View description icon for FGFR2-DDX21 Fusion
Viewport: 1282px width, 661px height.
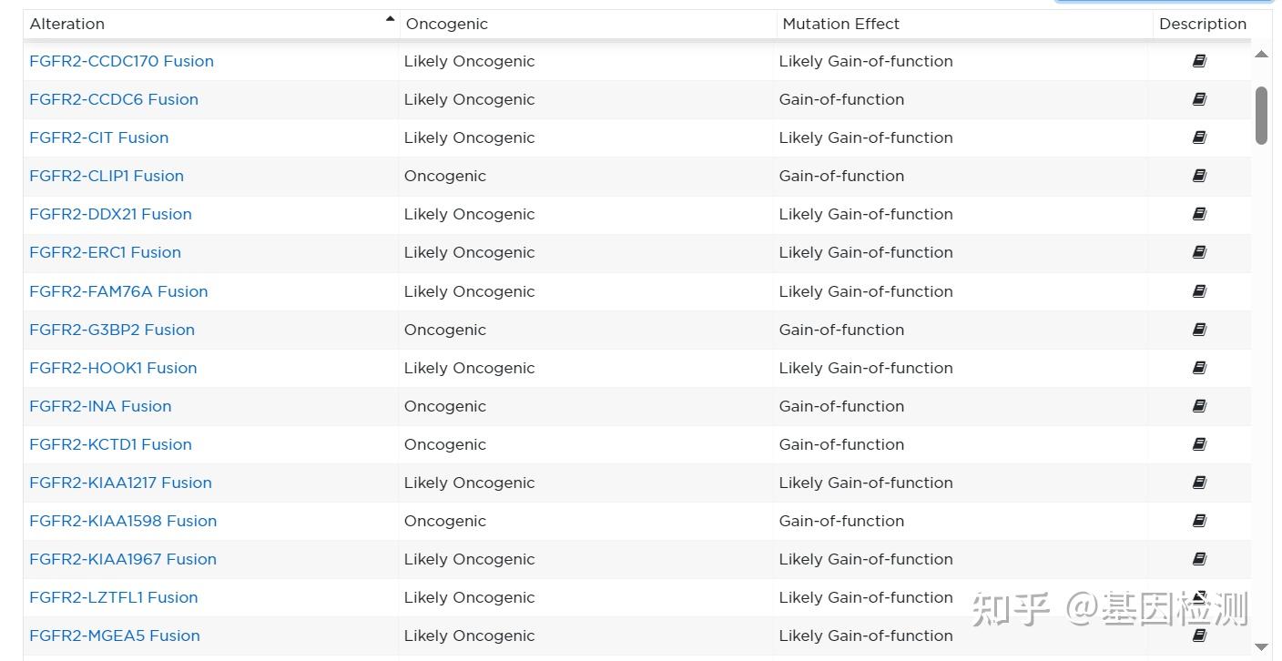1199,214
